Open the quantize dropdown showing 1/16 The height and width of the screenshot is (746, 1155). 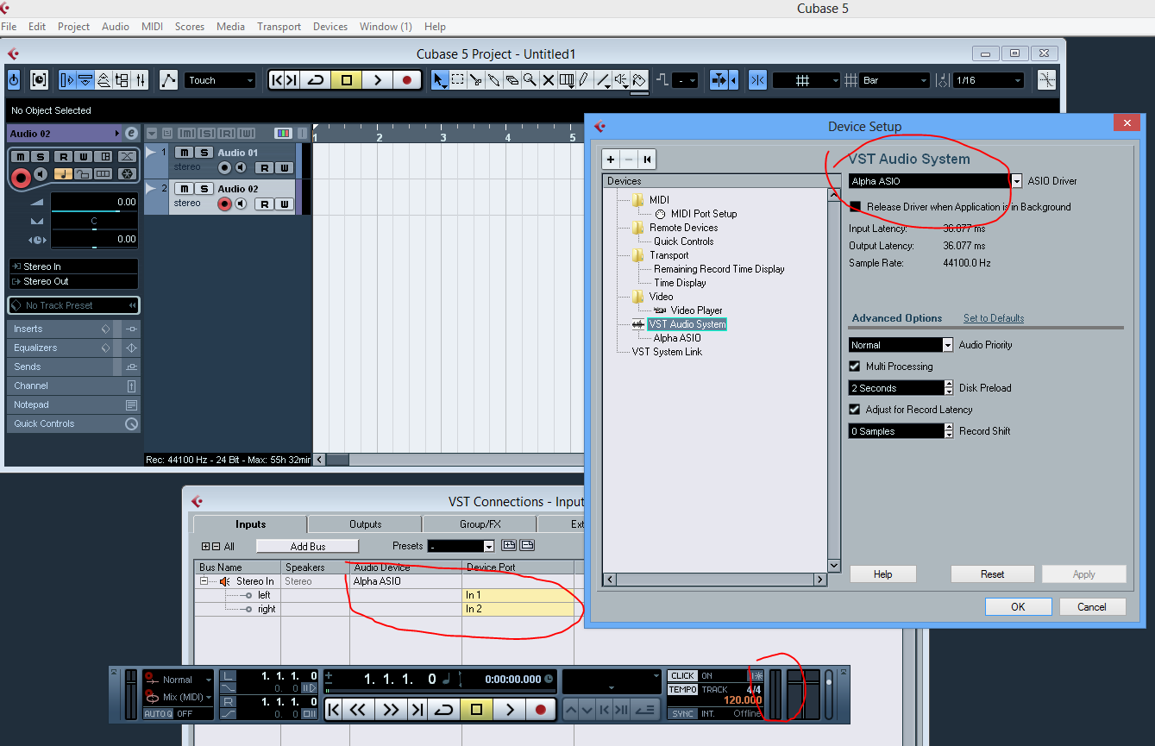pos(988,80)
